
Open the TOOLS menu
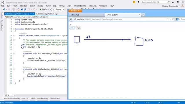click(x=62, y=6)
